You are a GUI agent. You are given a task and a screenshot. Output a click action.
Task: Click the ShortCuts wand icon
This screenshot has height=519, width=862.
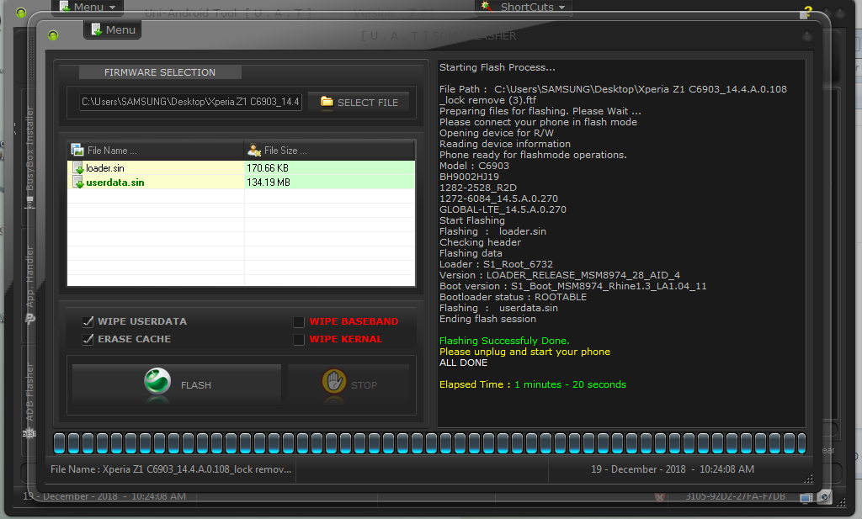tap(487, 6)
